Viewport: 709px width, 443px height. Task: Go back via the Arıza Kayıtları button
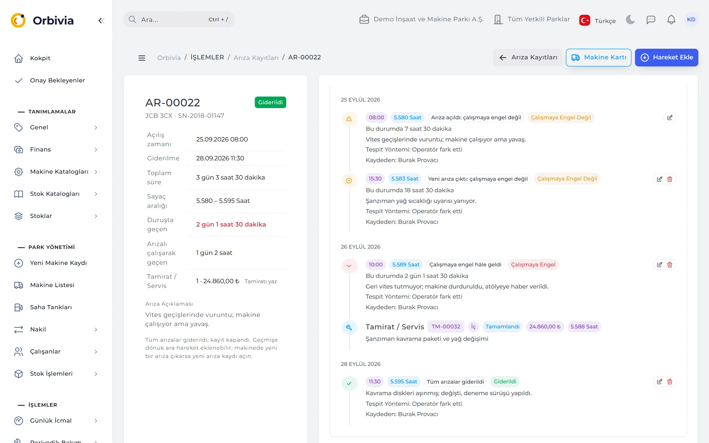528,57
